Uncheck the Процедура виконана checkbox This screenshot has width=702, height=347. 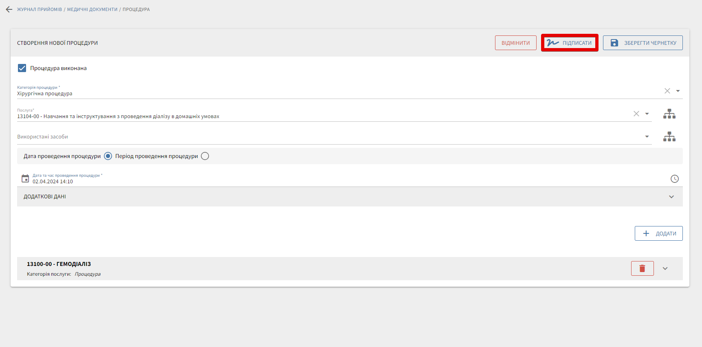(x=22, y=68)
